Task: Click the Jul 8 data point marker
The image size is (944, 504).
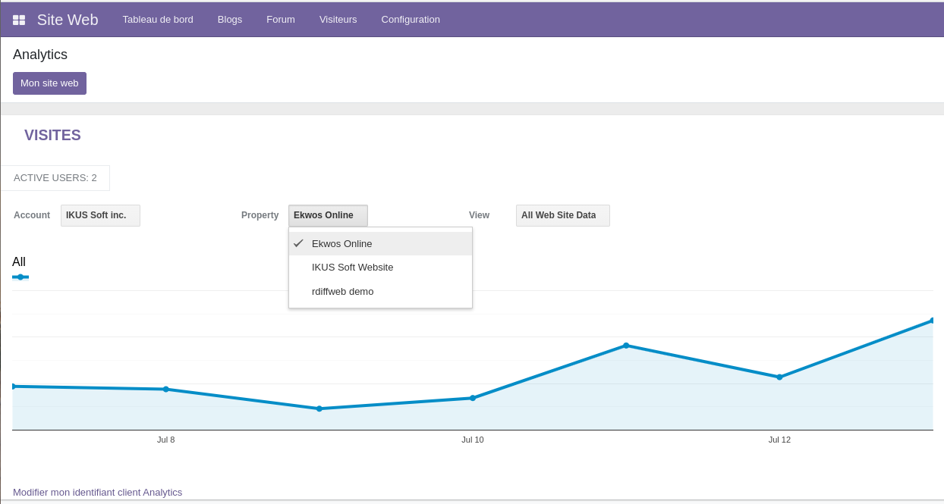Action: pyautogui.click(x=166, y=389)
